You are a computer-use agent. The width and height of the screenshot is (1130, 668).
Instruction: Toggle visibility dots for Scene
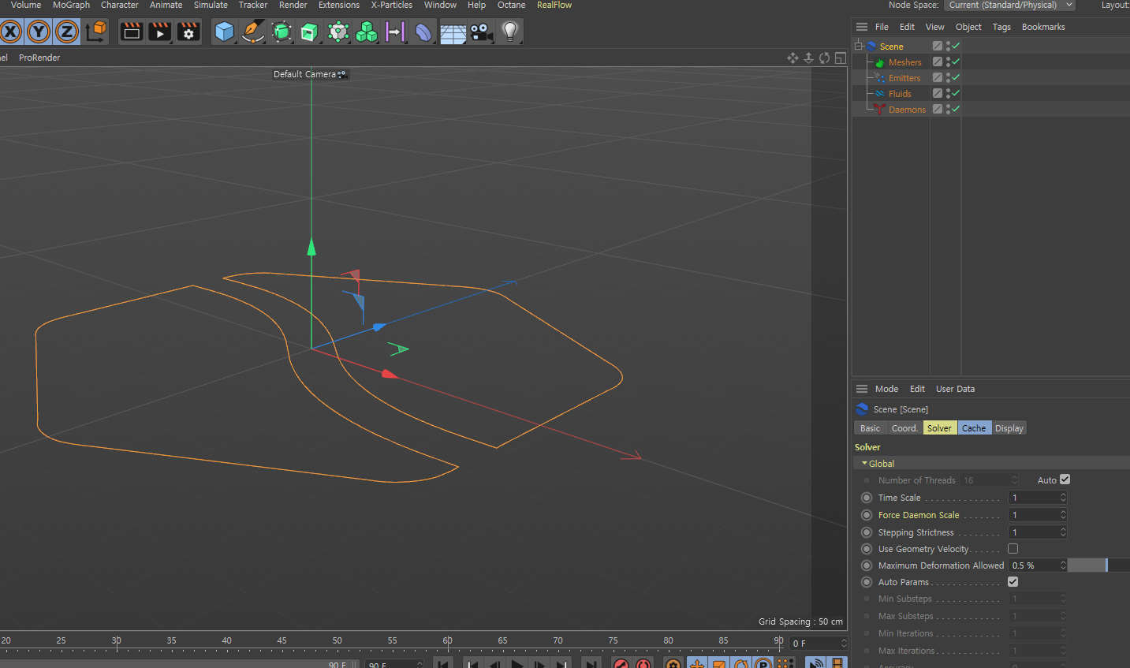(x=948, y=47)
